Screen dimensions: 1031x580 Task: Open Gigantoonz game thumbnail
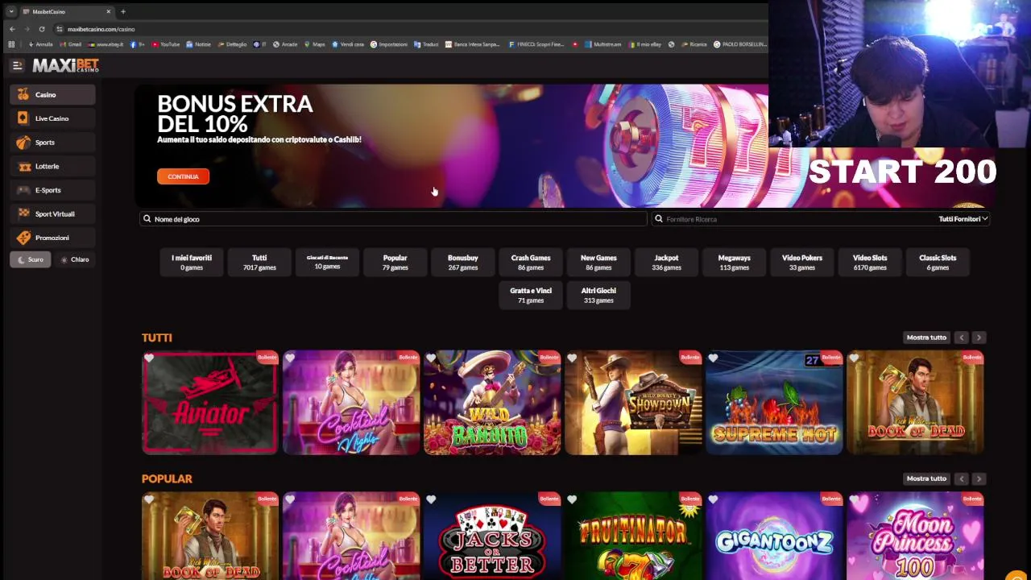pos(774,536)
